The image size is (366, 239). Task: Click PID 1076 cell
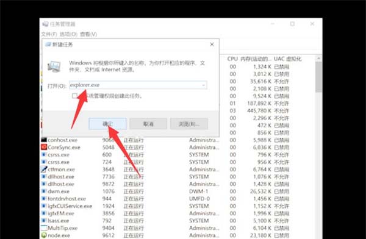(x=109, y=191)
